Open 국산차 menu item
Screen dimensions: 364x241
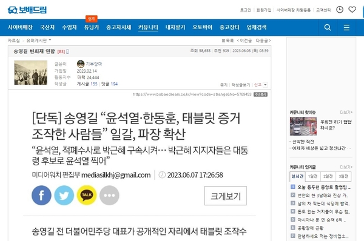[47, 27]
